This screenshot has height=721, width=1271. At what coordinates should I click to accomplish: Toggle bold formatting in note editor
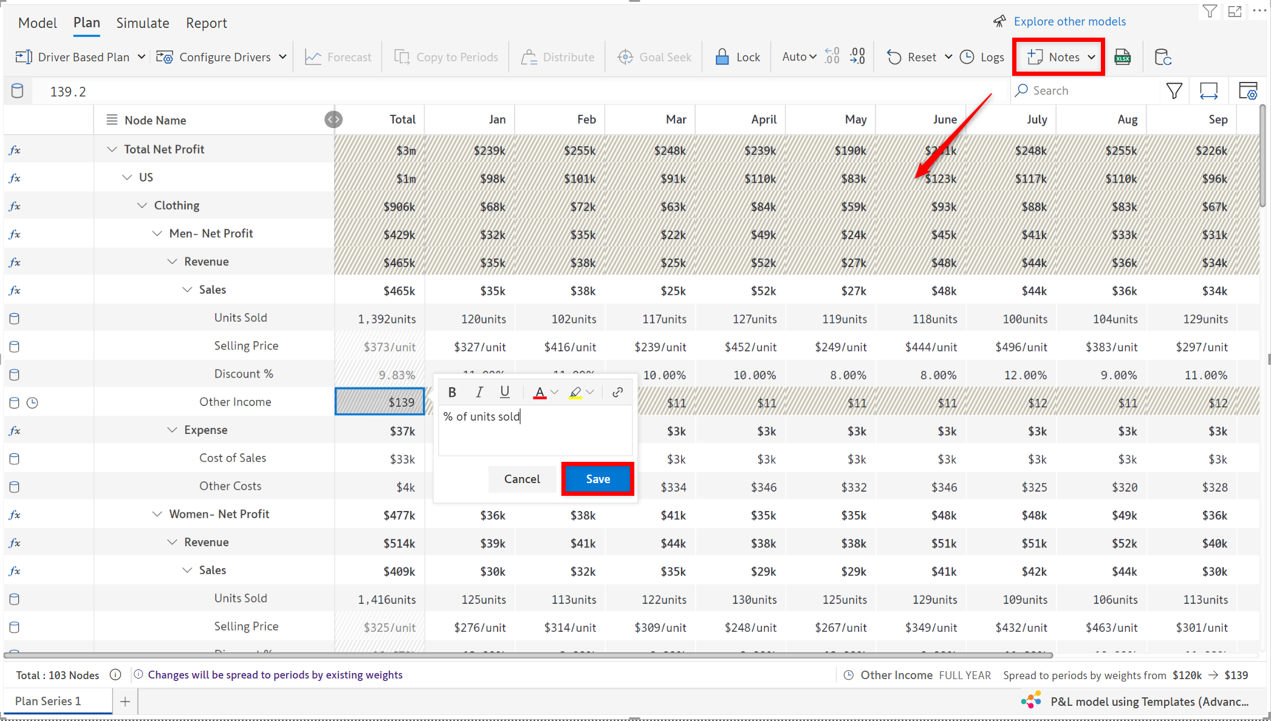click(452, 393)
